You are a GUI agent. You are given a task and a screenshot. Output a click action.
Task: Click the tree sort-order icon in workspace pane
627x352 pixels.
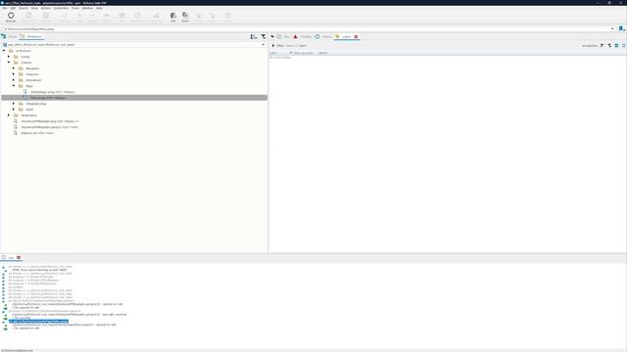click(254, 37)
